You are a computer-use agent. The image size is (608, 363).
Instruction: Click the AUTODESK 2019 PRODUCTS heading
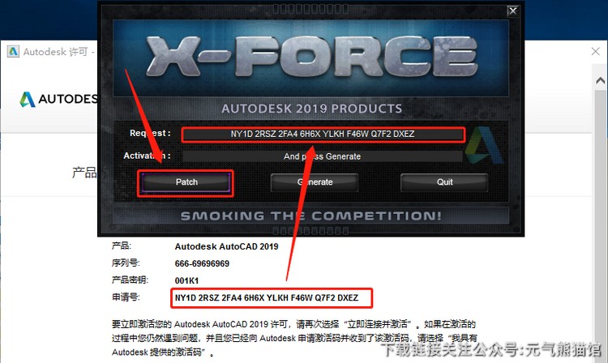(312, 109)
